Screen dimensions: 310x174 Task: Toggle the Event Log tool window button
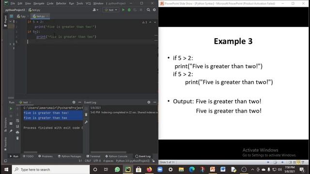coord(143,156)
